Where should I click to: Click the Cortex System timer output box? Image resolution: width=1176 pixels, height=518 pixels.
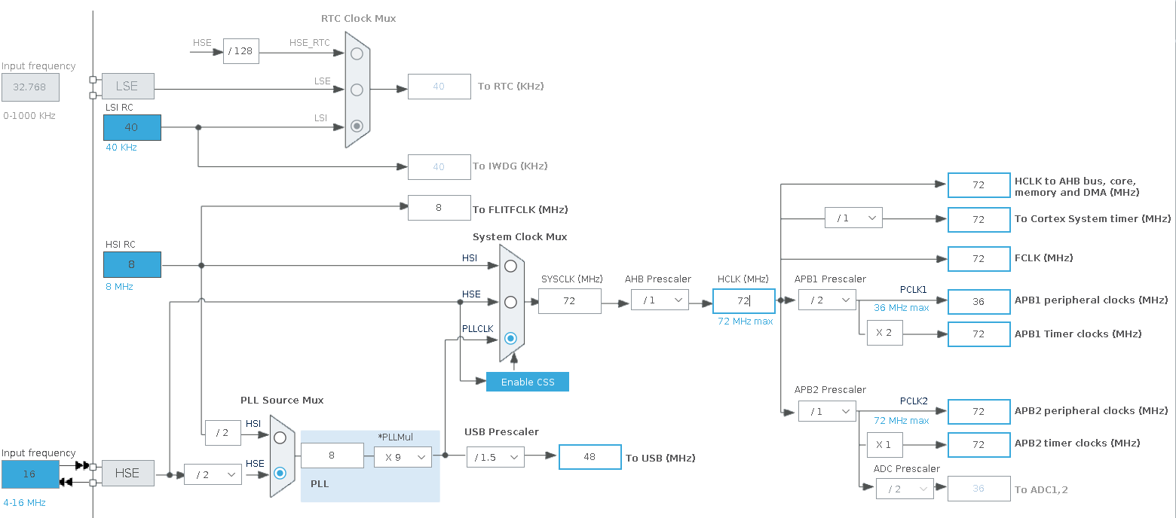(978, 220)
